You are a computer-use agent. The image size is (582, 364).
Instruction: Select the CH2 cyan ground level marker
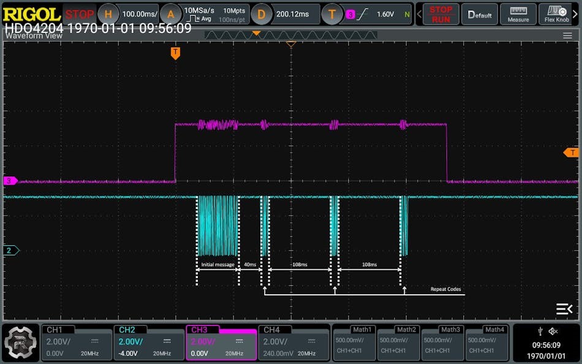(x=11, y=251)
